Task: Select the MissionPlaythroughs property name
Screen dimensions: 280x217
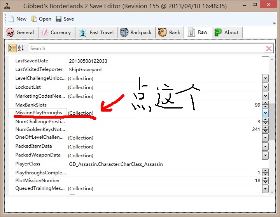Action: [x=38, y=113]
